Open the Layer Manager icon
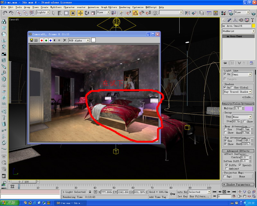This screenshot has width=257, height=206. [x=202, y=13]
